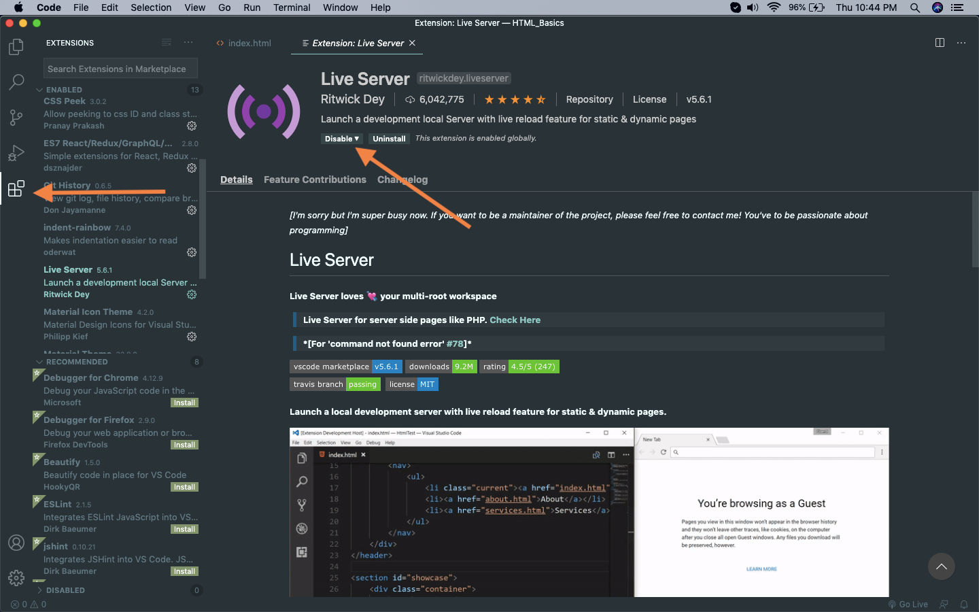
Task: Click the CSS Peek manage gear
Action: [x=192, y=126]
